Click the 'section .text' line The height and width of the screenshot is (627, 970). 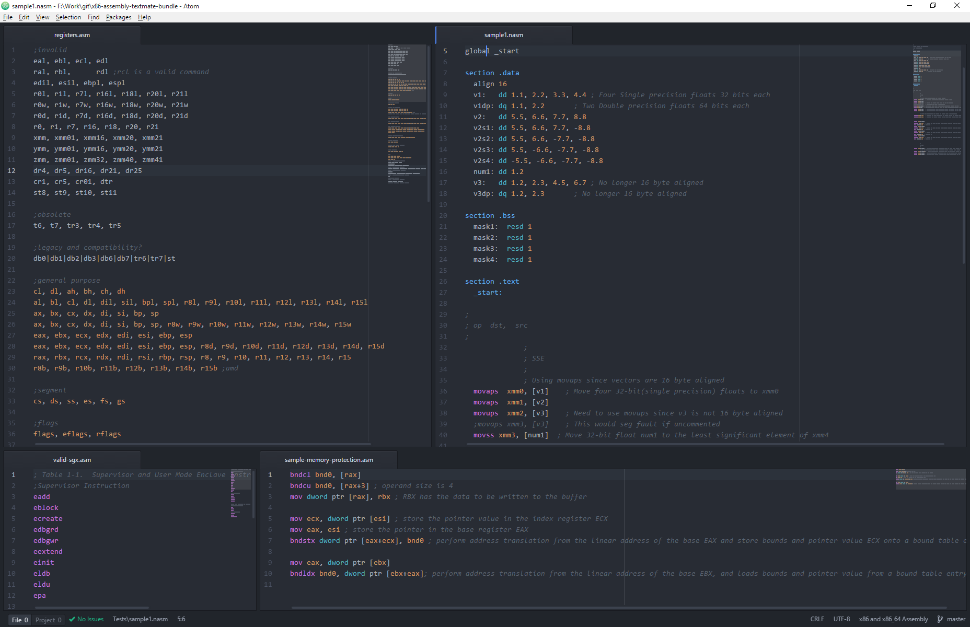492,282
